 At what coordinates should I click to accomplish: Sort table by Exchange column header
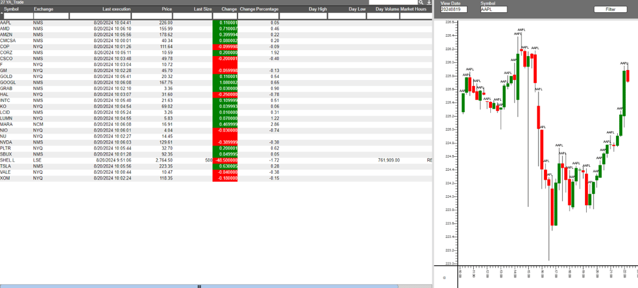pos(43,9)
